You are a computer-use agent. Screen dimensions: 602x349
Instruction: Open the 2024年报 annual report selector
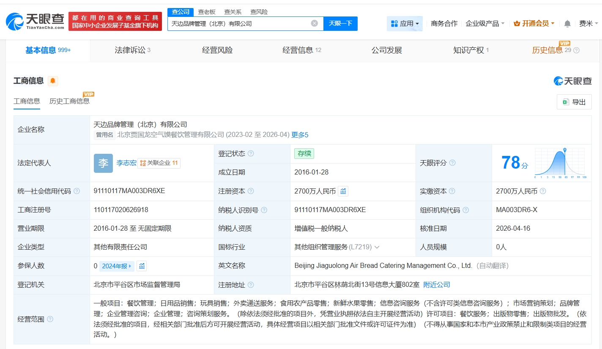(x=117, y=266)
